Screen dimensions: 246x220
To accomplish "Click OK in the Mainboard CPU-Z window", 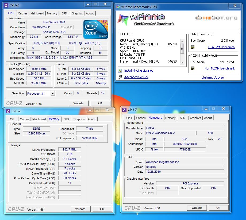I will point(218,208).
